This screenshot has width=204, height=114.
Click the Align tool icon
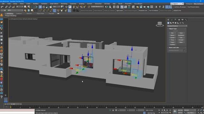(x=110, y=7)
